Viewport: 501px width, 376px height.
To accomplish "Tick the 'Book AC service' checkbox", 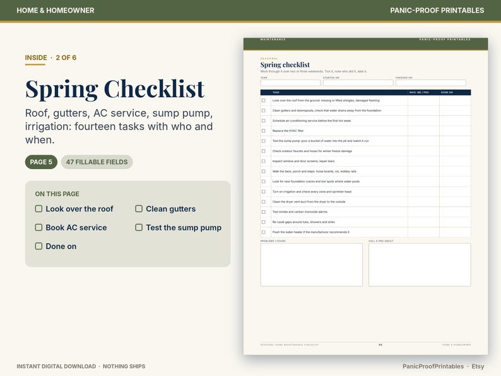I will (x=38, y=227).
